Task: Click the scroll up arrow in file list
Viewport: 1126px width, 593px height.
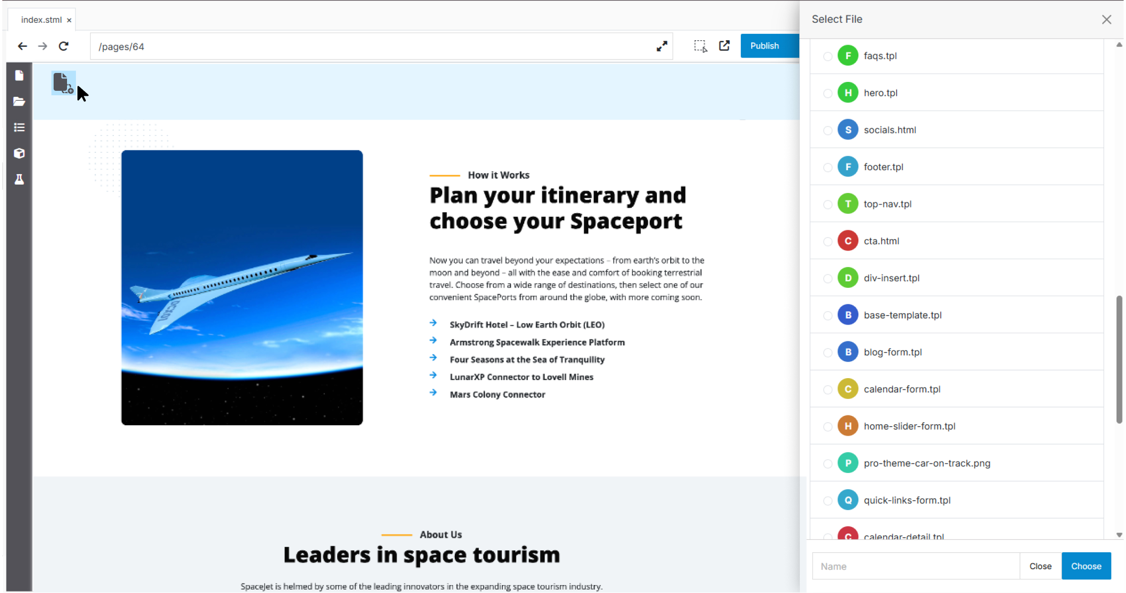Action: coord(1119,45)
